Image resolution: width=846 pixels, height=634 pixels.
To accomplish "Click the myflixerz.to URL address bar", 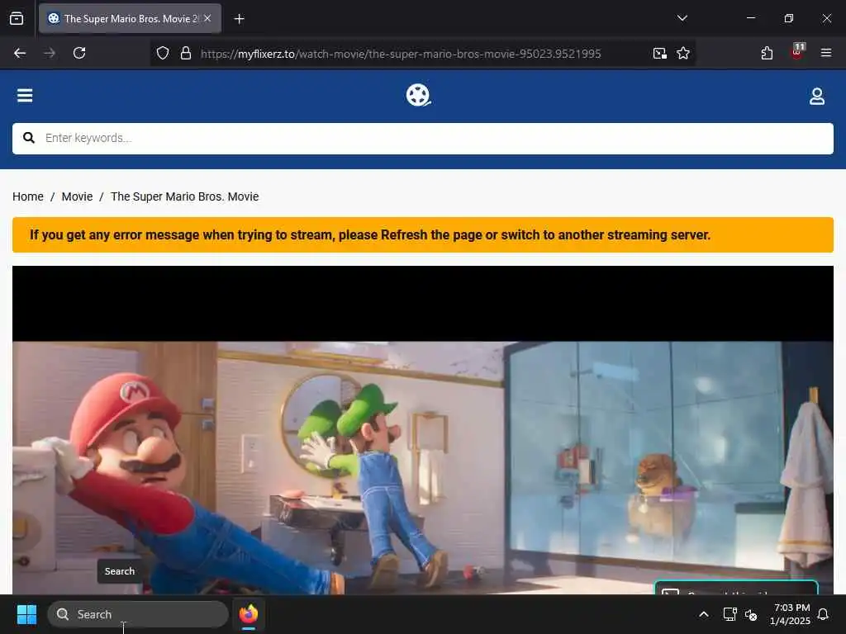I will tap(401, 54).
